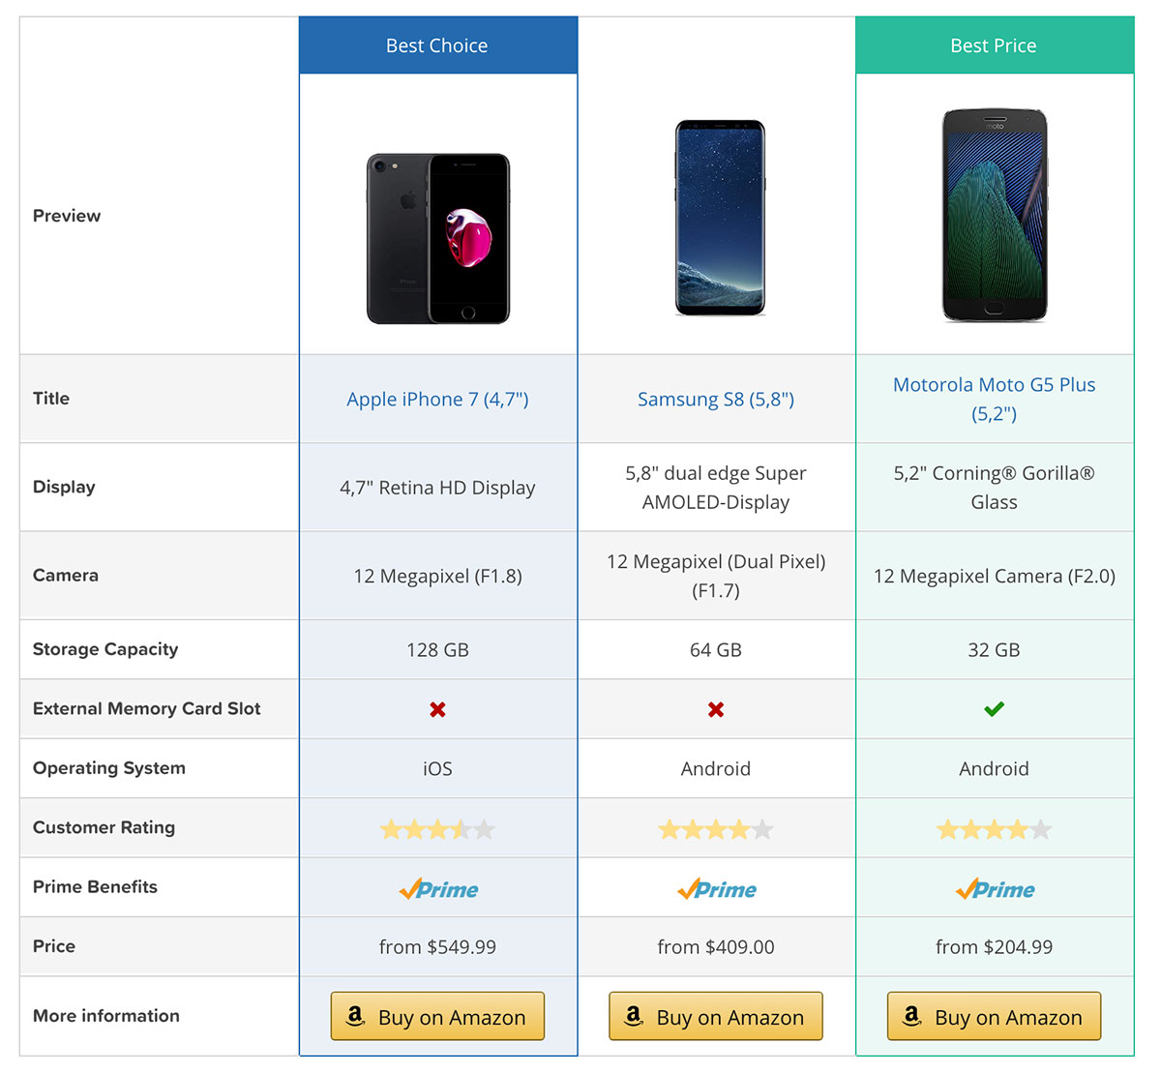Viewport: 1161px width, 1074px height.
Task: Click Buy on Amazon for iPhone 7
Action: click(437, 1016)
